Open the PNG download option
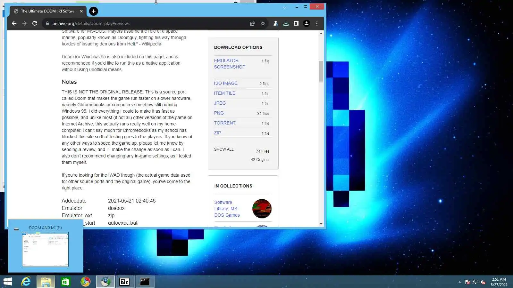This screenshot has height=288, width=513. tap(219, 113)
